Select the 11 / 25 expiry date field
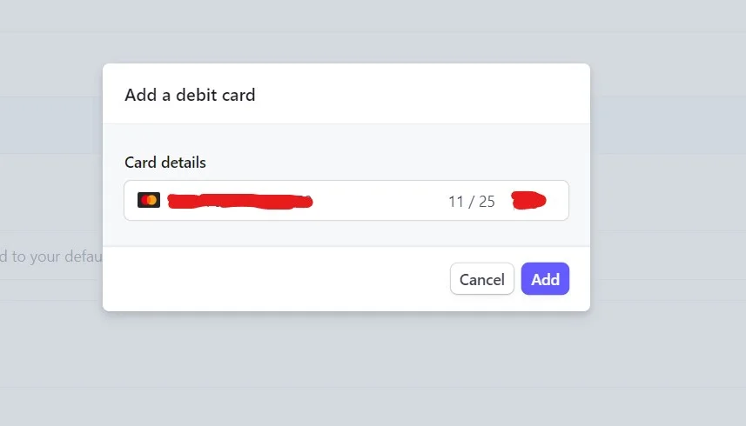 [x=472, y=202]
